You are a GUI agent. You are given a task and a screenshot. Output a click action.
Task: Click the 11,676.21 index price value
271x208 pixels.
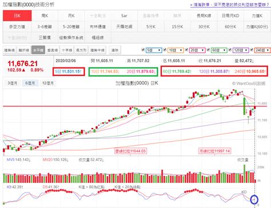click(x=22, y=63)
